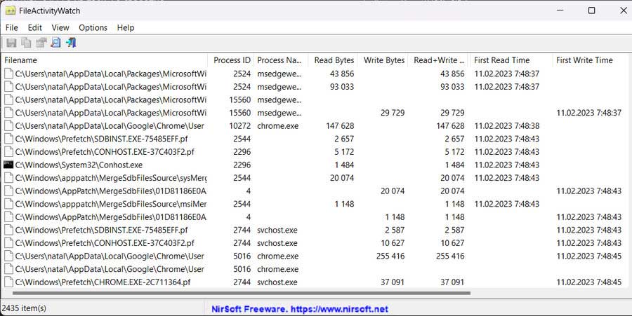Click file icon of the PID 10272 Chrome row
This screenshot has height=316, width=632.
coord(8,126)
